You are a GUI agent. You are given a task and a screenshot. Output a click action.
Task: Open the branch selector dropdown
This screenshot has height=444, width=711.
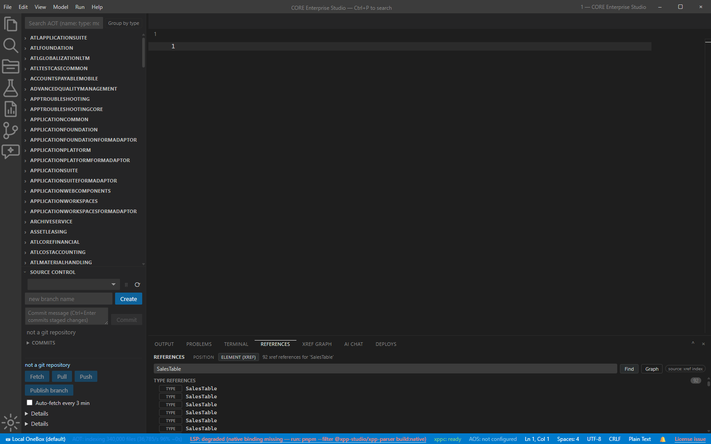(73, 284)
